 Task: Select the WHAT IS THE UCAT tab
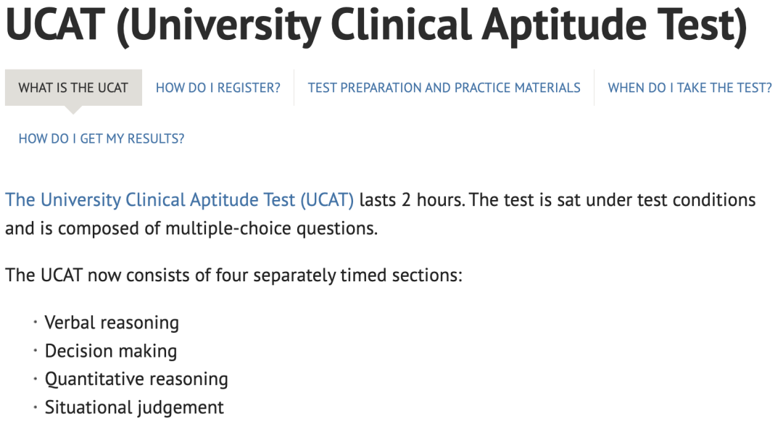(73, 88)
